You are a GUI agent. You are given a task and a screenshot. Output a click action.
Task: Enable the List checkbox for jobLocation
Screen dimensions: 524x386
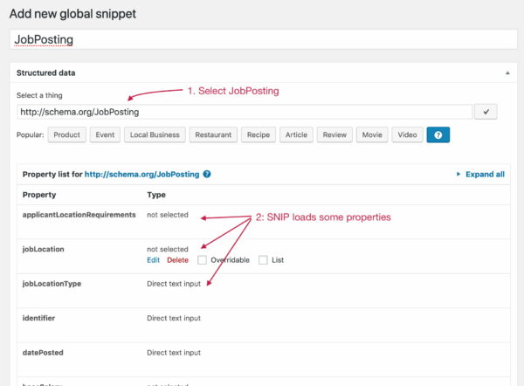click(x=263, y=260)
